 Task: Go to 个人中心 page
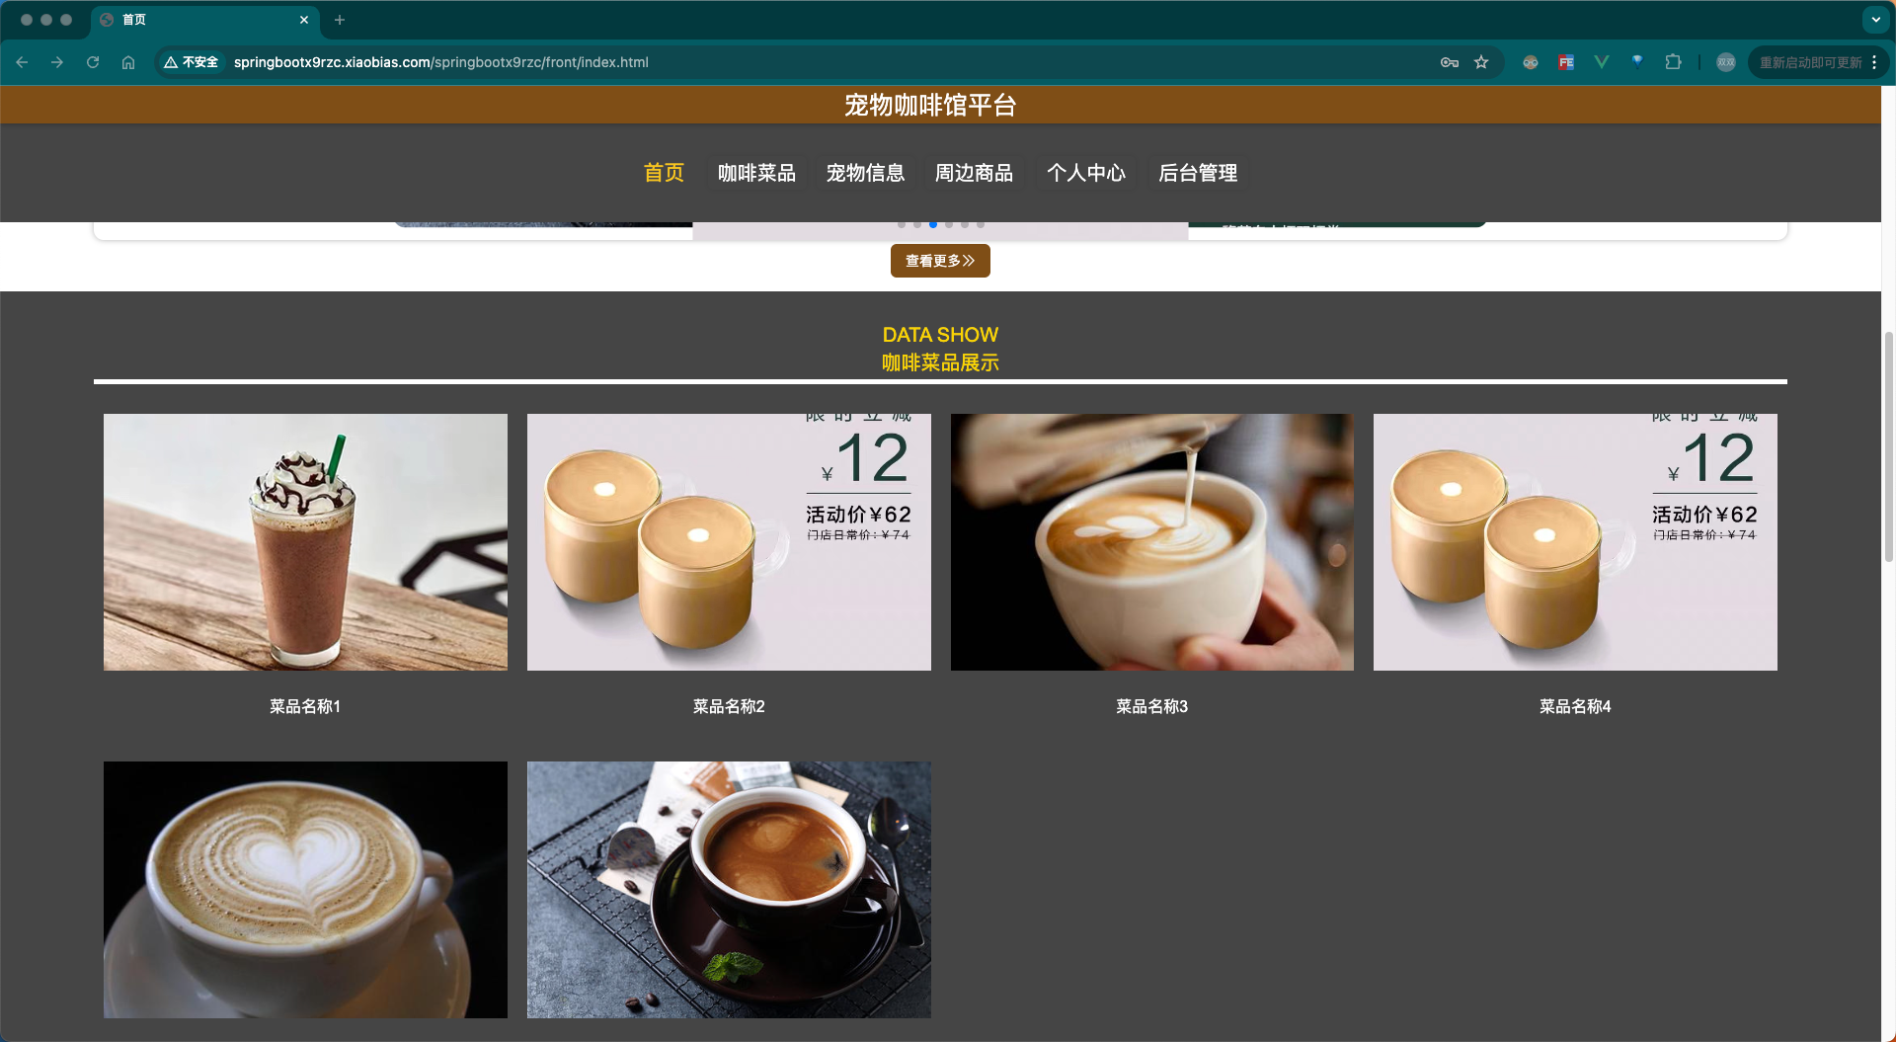1086,173
